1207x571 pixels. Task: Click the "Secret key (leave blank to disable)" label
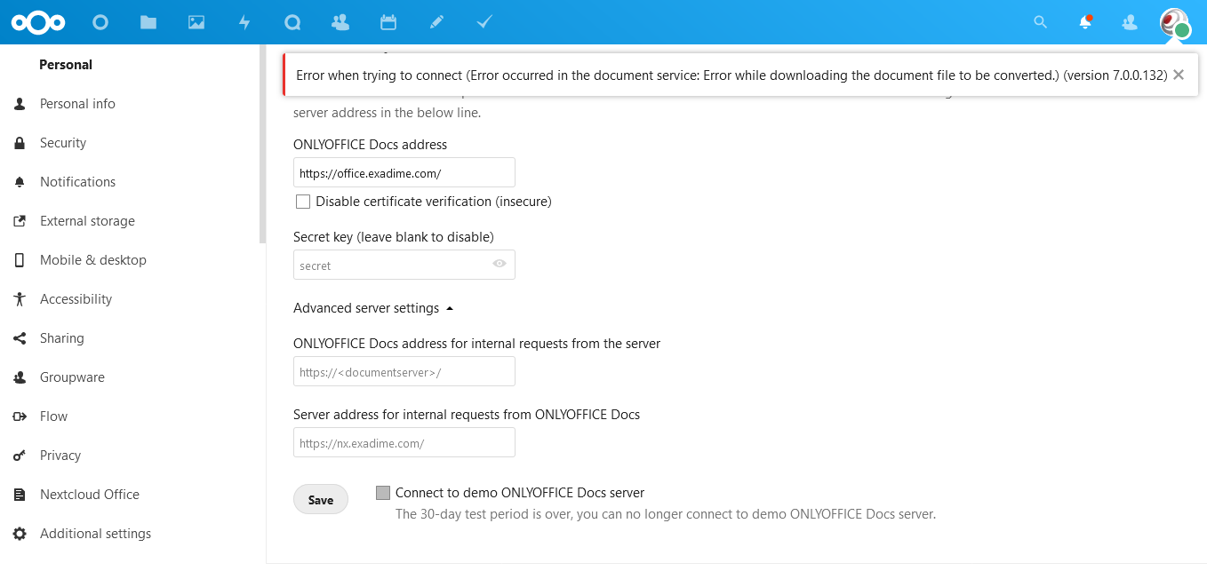tap(394, 236)
